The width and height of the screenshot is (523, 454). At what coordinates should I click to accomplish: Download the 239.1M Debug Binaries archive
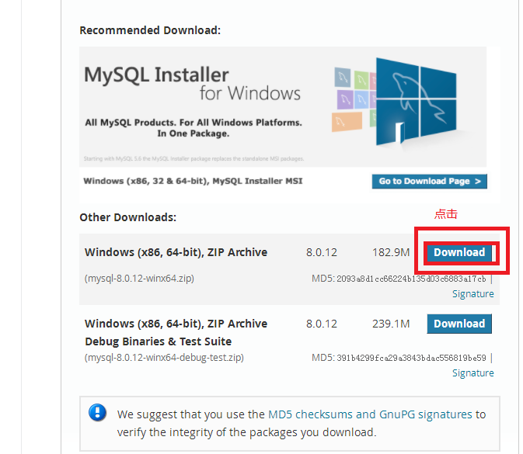tap(459, 324)
